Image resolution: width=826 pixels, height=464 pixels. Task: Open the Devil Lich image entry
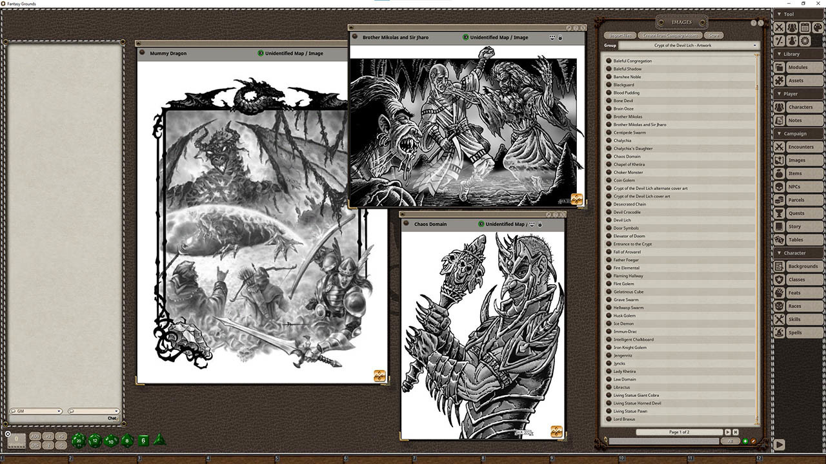pos(622,220)
